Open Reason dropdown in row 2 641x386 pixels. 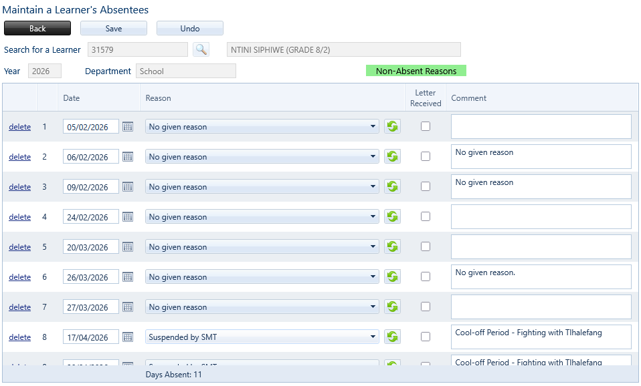point(262,157)
